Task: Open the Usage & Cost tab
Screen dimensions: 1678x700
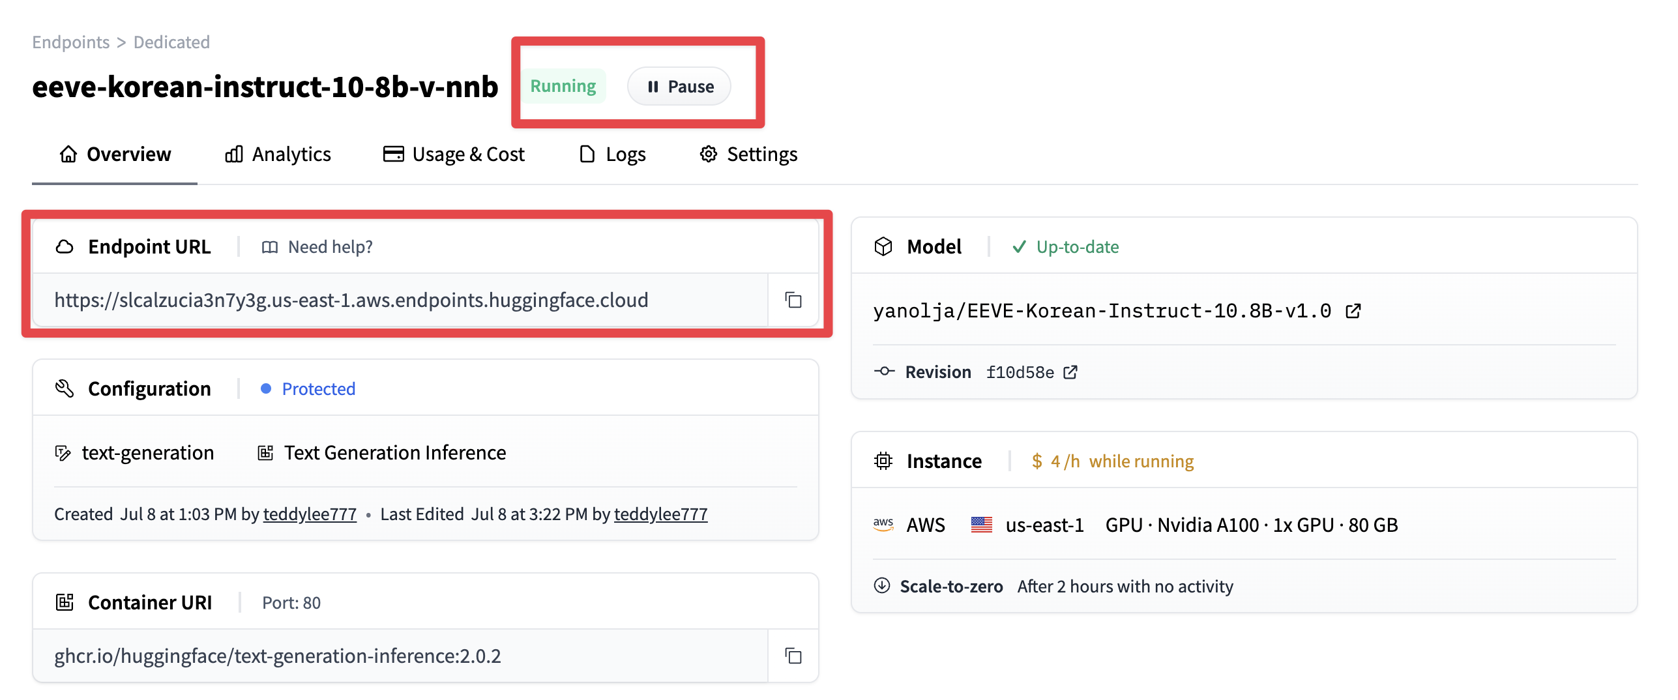Action: [x=454, y=154]
